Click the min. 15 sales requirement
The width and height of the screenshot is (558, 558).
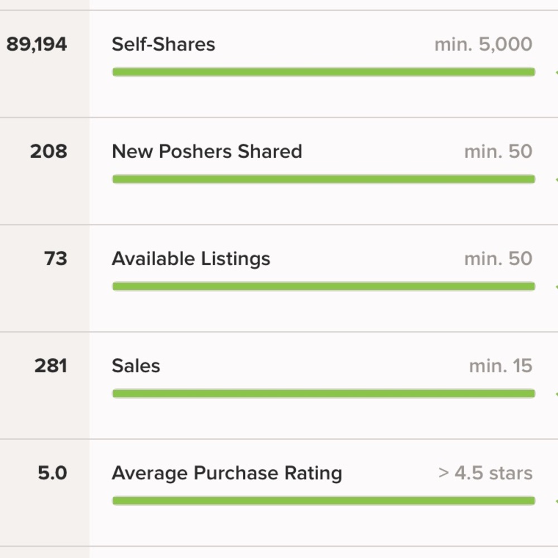click(x=501, y=366)
